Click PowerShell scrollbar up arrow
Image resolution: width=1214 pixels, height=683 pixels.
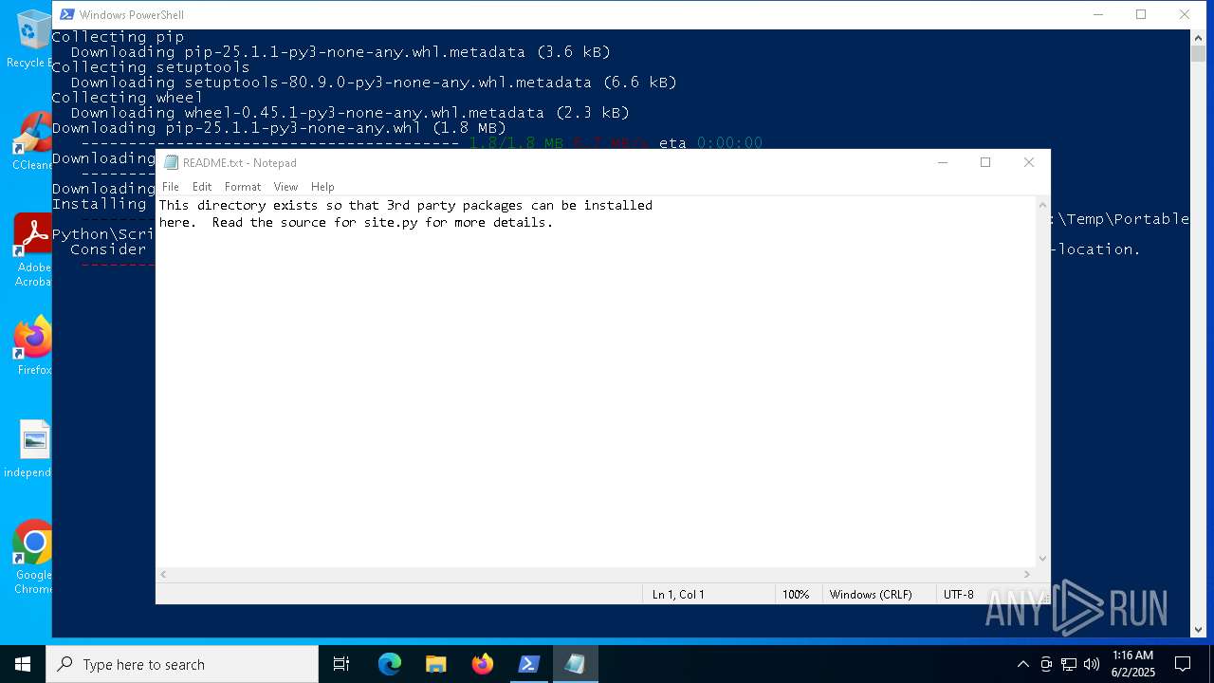coord(1199,37)
